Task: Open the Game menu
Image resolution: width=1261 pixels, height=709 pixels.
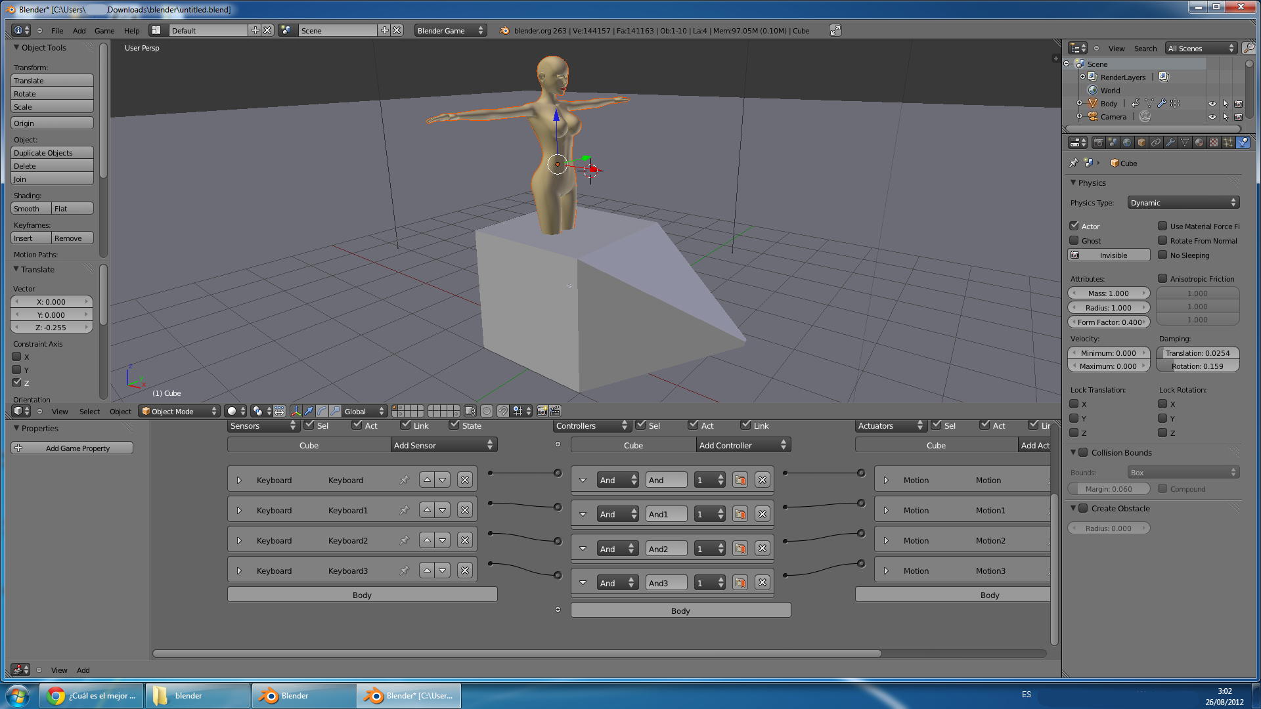Action: tap(104, 31)
